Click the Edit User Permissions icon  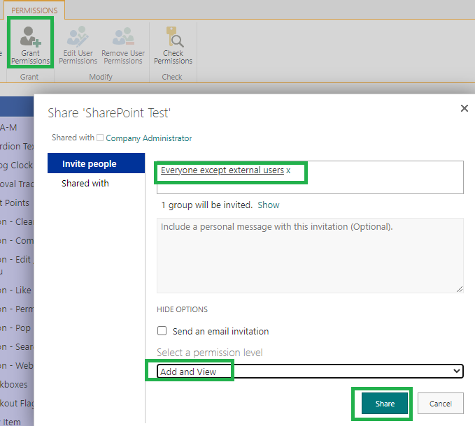pyautogui.click(x=78, y=36)
